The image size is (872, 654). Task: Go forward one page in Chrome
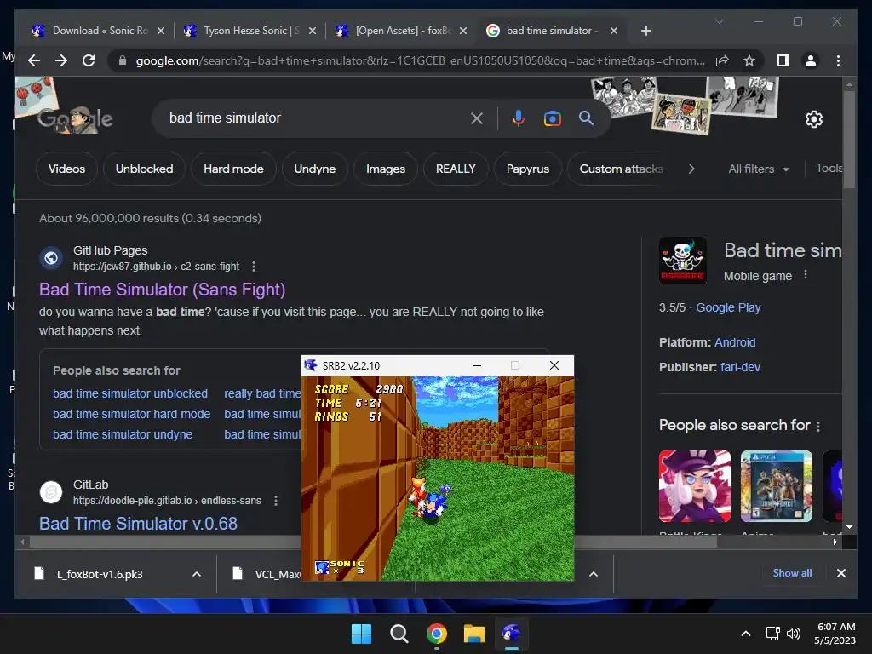(61, 60)
